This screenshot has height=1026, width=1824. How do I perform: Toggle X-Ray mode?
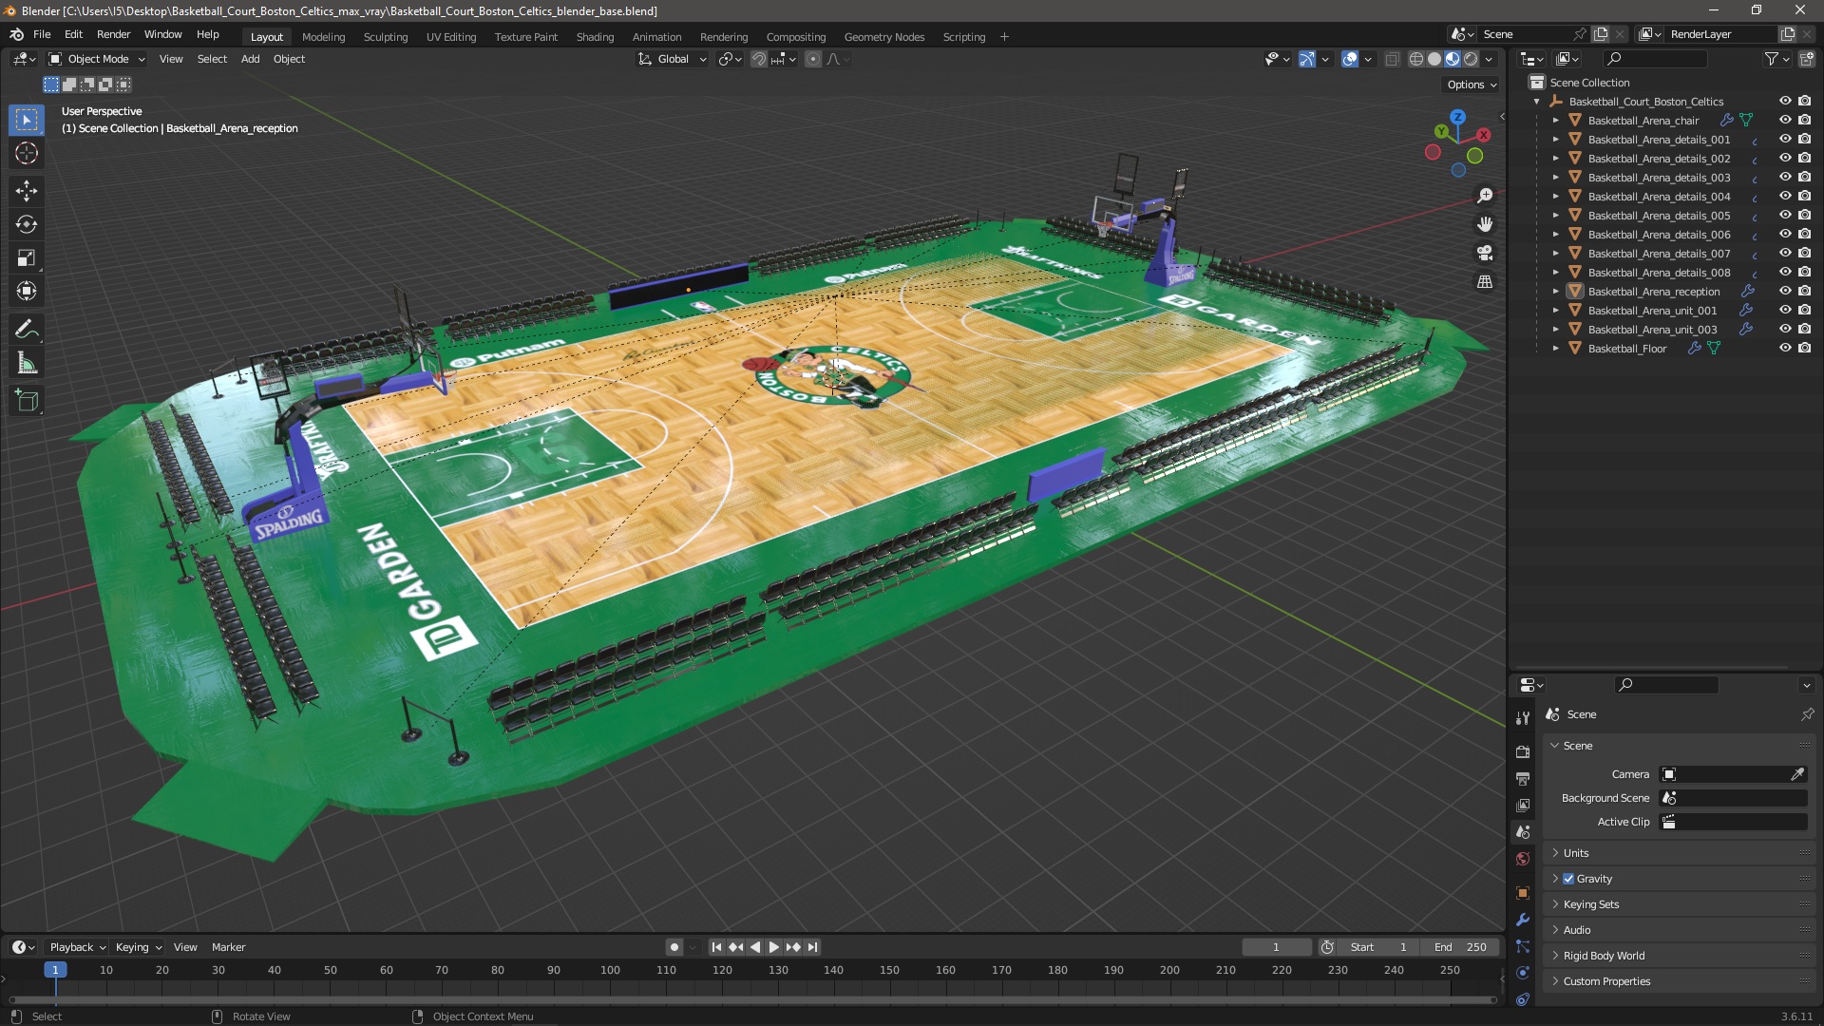1392,59
